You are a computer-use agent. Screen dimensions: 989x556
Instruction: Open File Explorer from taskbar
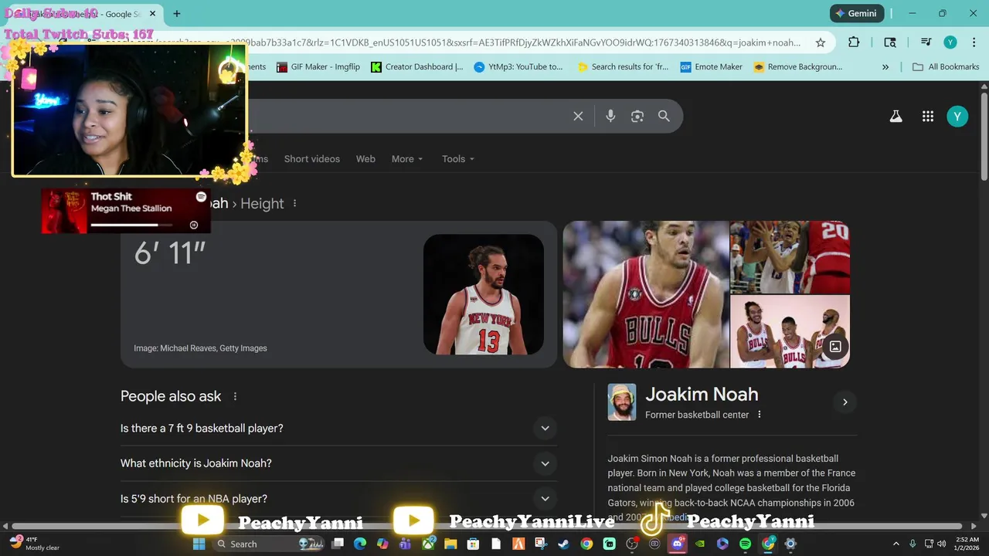pos(450,544)
